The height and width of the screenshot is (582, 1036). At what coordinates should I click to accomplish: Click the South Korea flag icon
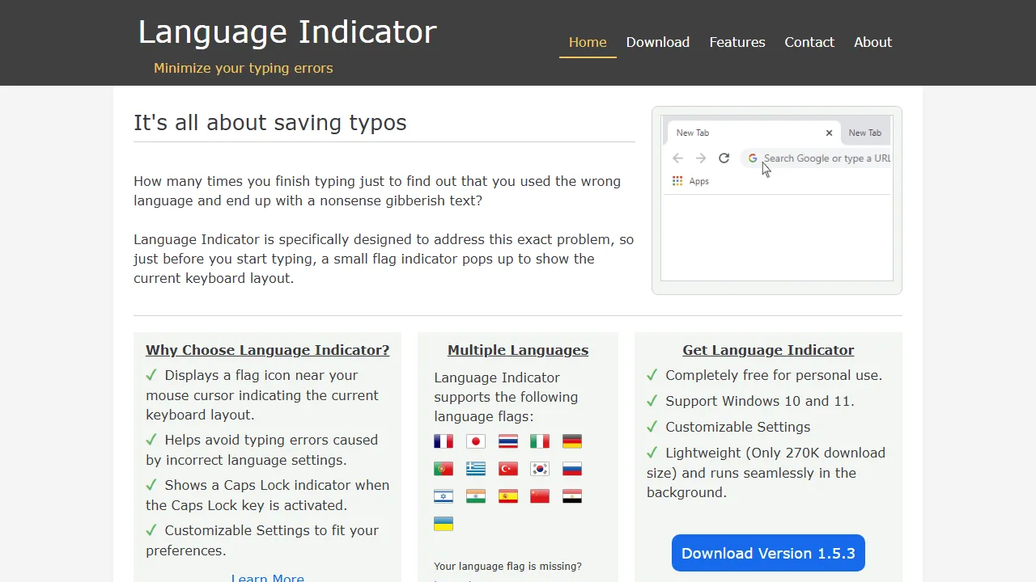point(540,469)
